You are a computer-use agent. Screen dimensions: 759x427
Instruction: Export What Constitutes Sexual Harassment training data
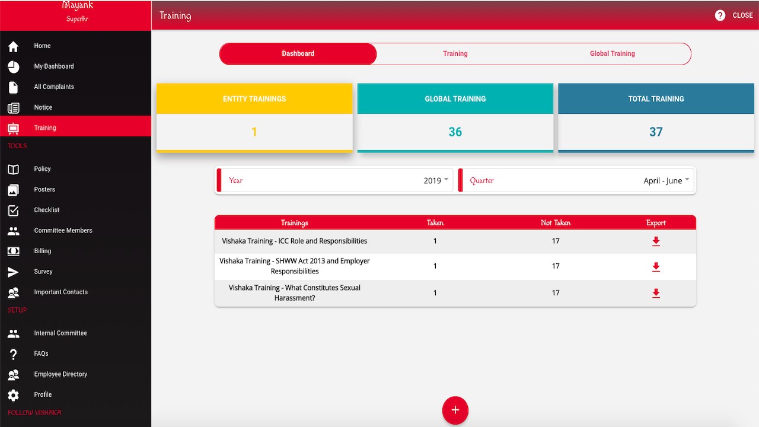[656, 293]
